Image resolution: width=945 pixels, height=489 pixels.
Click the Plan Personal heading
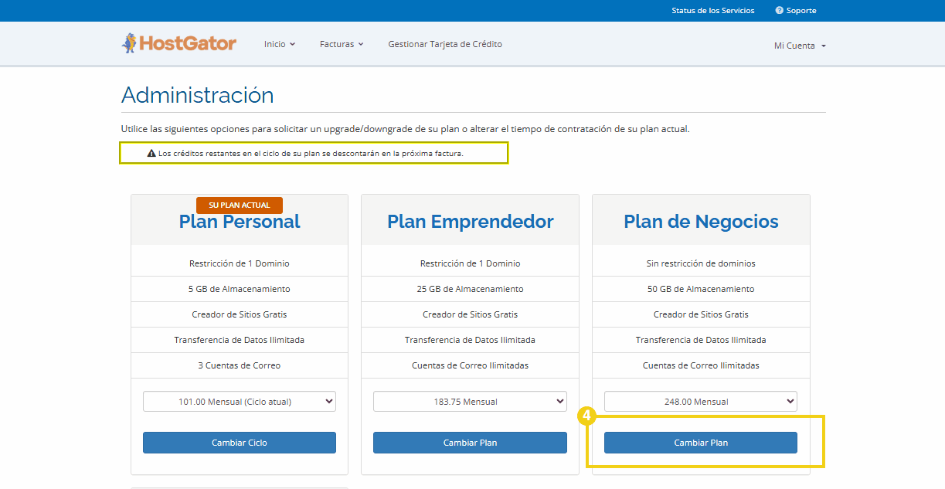240,222
